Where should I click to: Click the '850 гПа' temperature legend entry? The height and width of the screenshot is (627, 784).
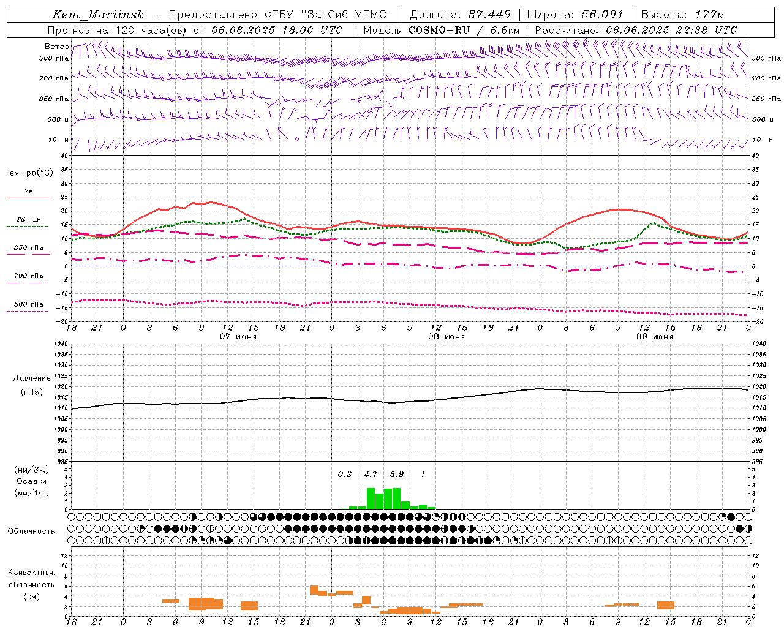point(29,248)
